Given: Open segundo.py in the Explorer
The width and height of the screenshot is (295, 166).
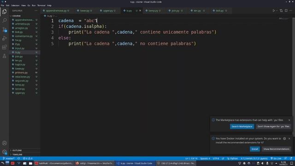Looking at the screenshot, I should click(x=24, y=81).
